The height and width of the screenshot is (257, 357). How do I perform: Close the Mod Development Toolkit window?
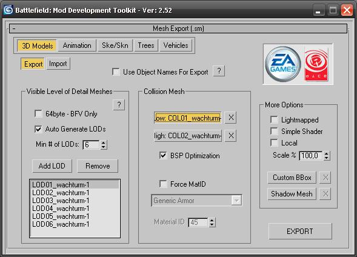(347, 10)
